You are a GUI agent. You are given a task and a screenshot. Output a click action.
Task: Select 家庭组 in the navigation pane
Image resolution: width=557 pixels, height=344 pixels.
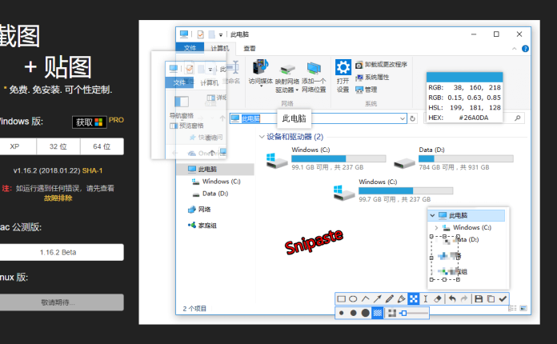point(202,226)
